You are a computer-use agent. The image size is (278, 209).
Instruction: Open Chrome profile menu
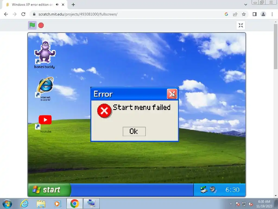coord(263,14)
